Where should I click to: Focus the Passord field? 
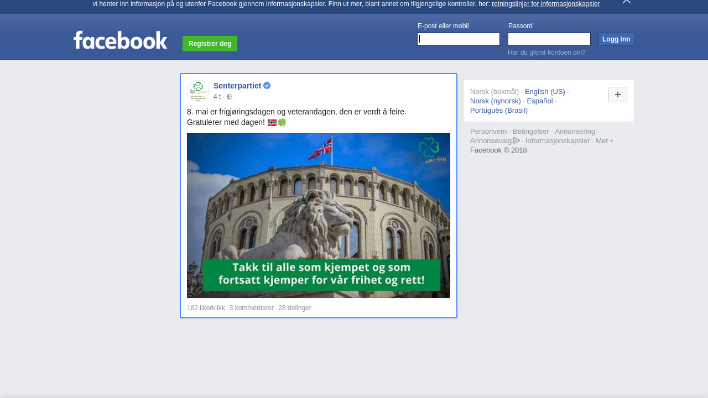tap(549, 39)
